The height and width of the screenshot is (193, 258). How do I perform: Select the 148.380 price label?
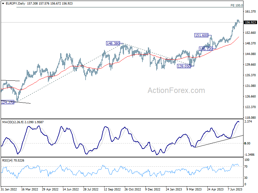pos(113,43)
